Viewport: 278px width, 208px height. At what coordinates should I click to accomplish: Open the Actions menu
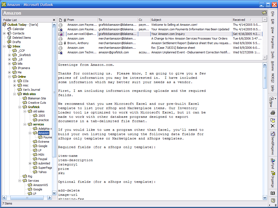coord(273,66)
